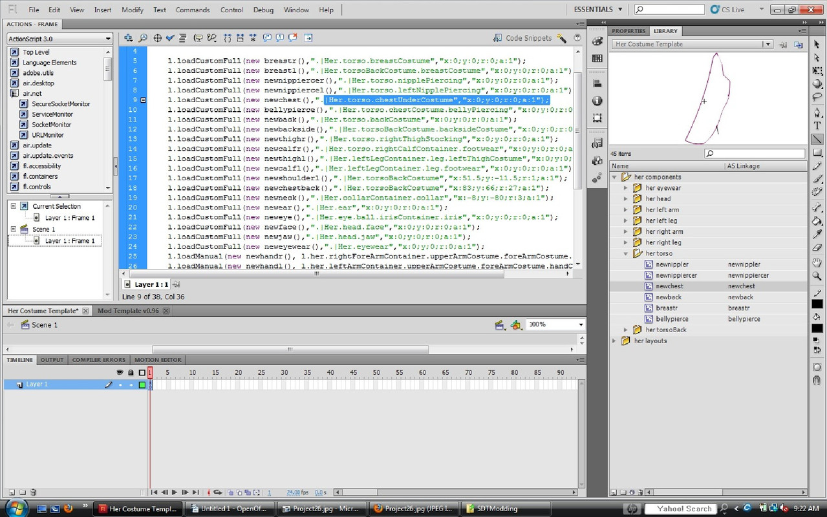Pick the Hand tool

pos(817,262)
